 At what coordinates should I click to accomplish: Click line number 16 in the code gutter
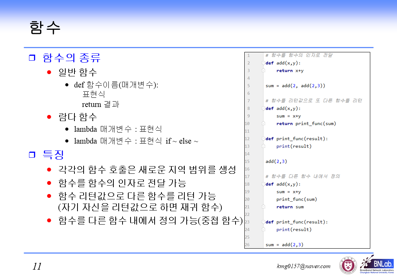pos(247,169)
